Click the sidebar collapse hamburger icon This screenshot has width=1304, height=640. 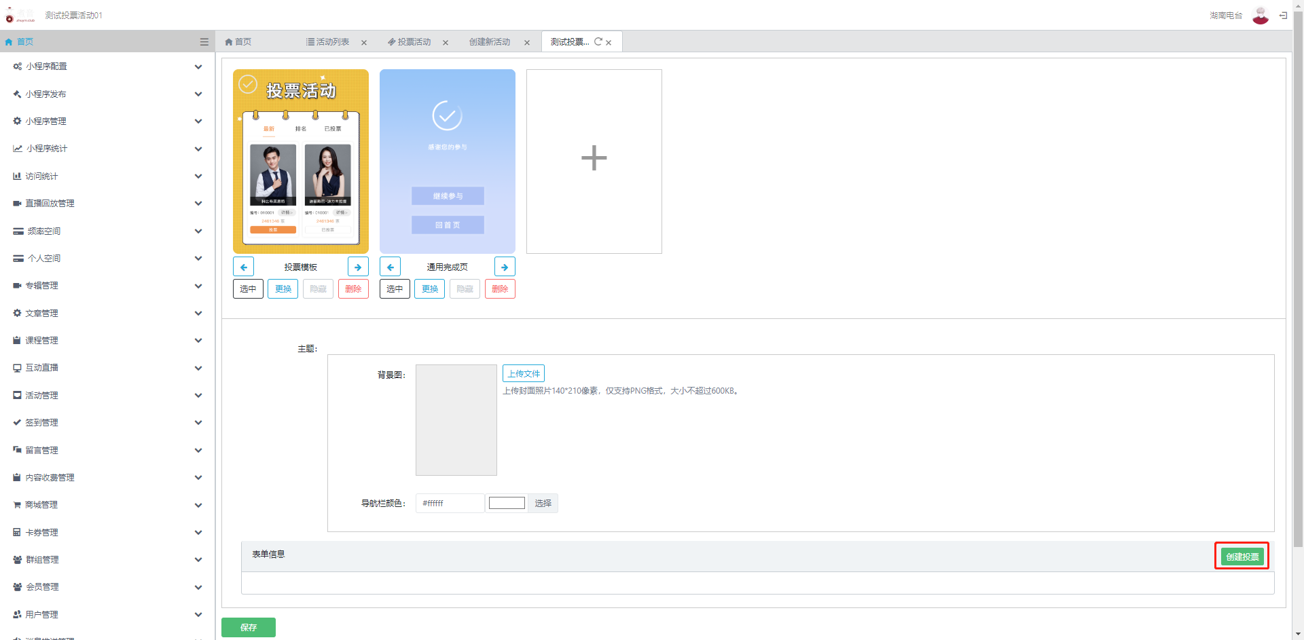click(204, 42)
